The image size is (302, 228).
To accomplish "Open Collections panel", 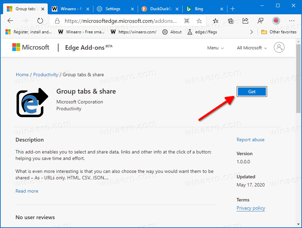I will (x=230, y=21).
